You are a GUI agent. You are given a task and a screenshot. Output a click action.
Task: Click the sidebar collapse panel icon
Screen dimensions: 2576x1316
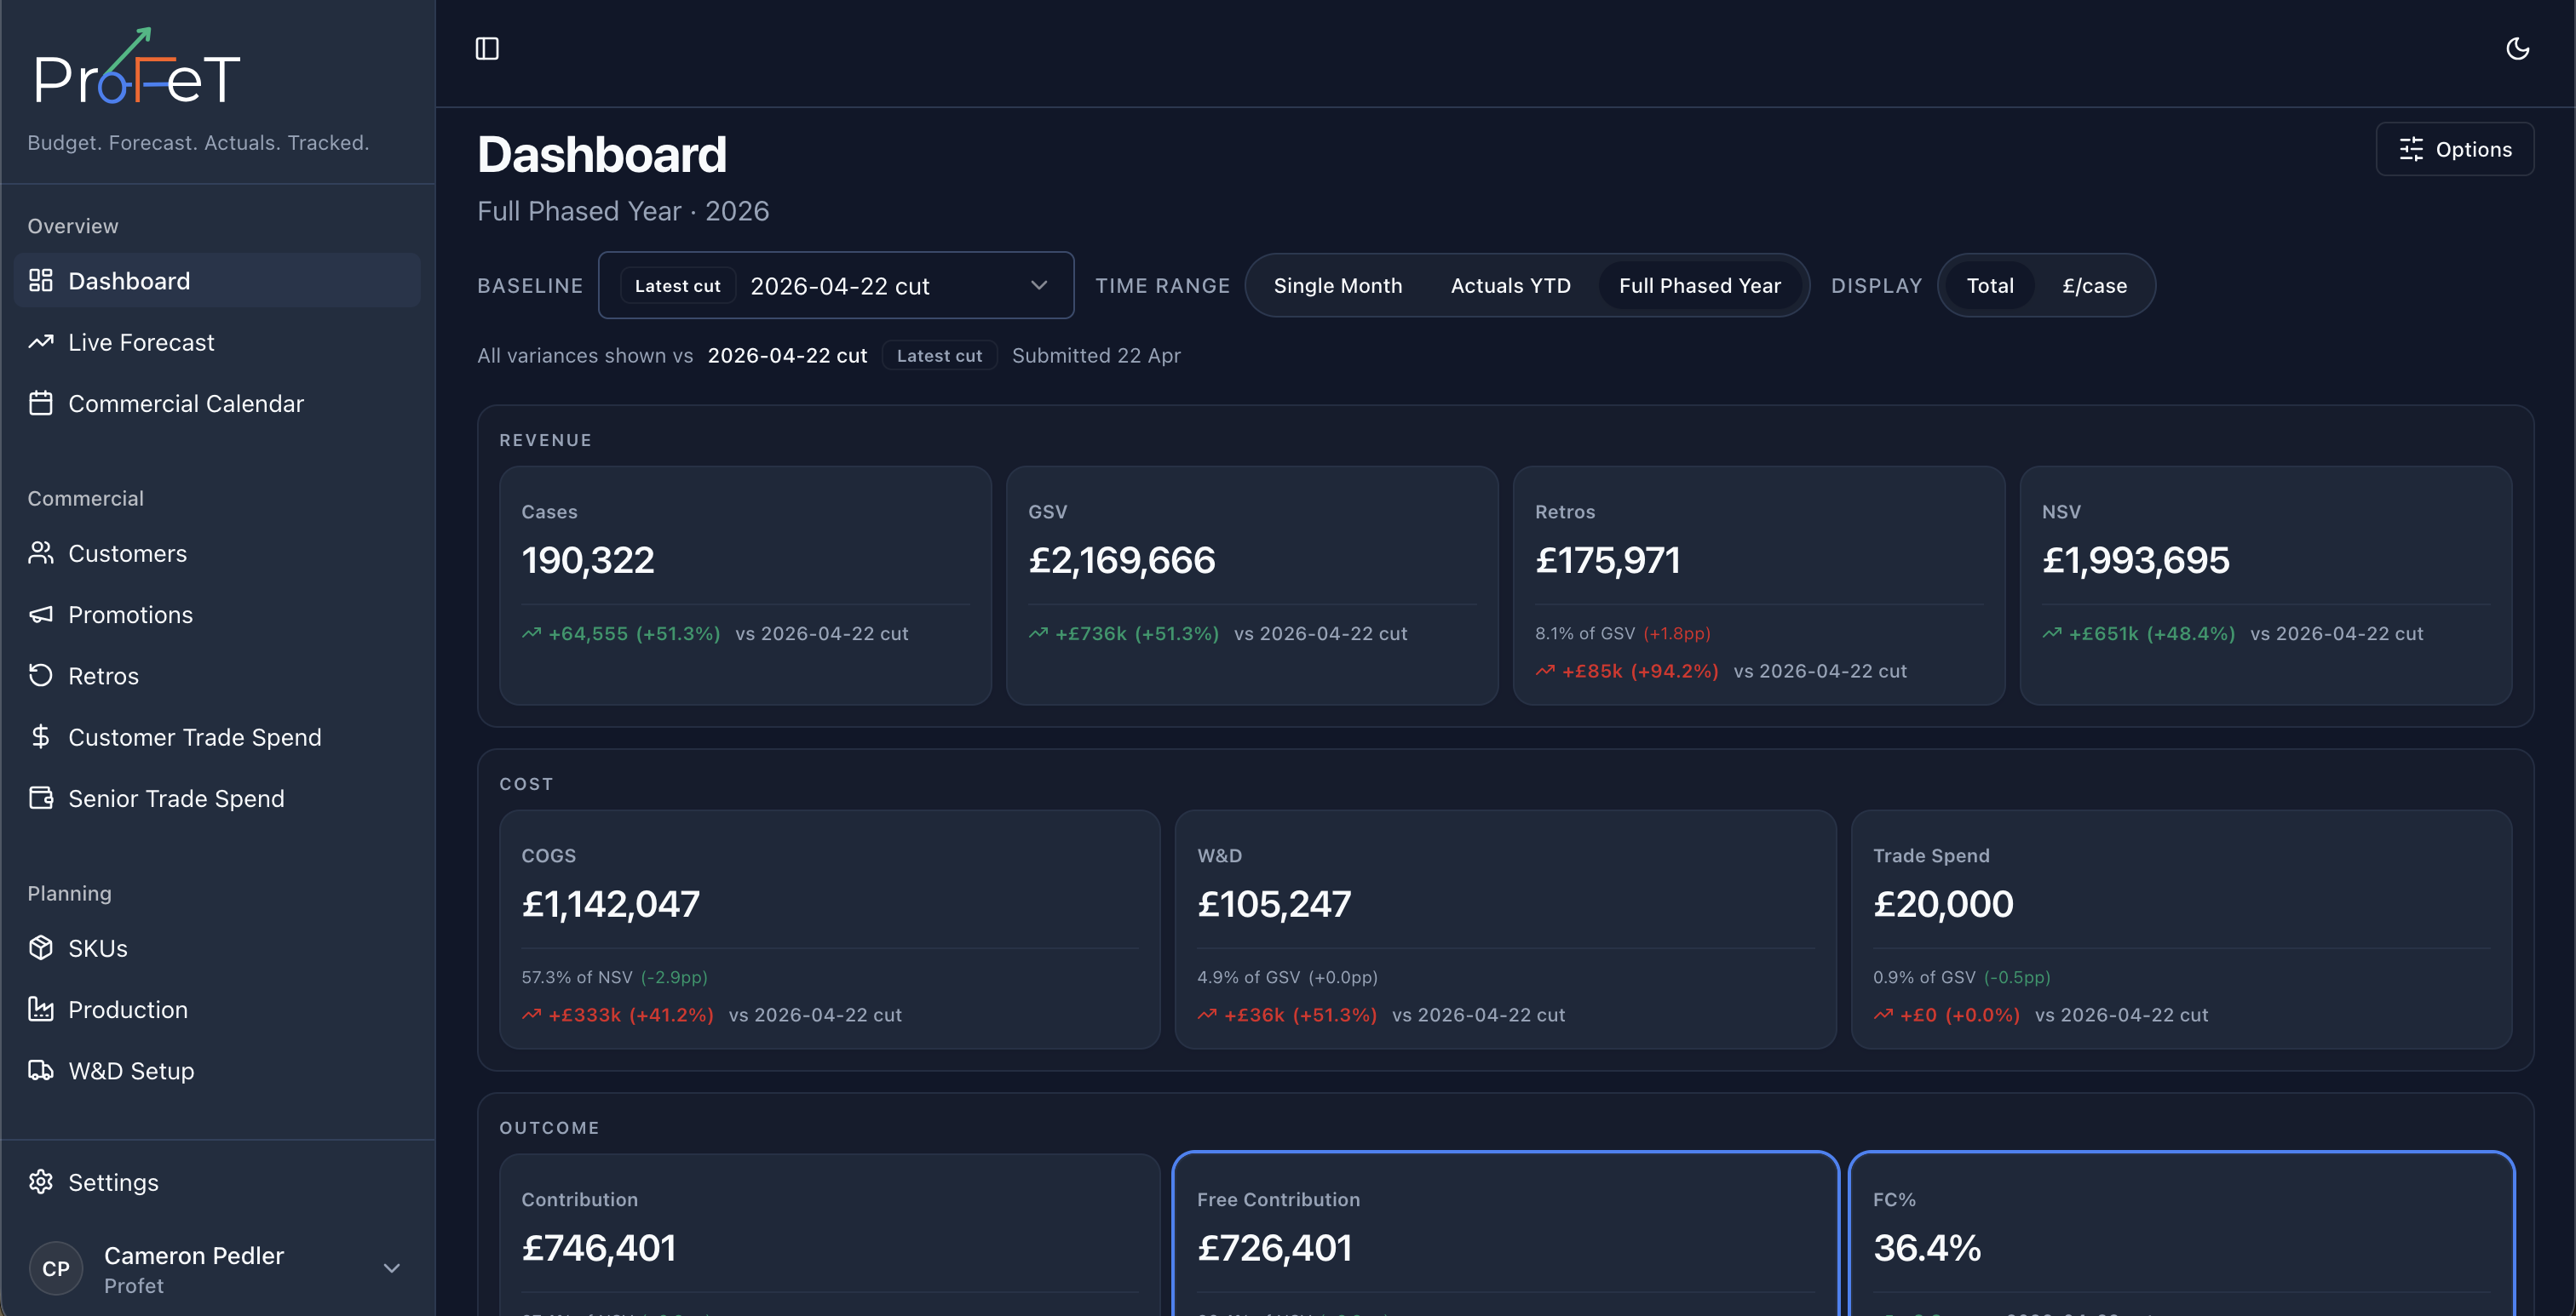pos(487,48)
